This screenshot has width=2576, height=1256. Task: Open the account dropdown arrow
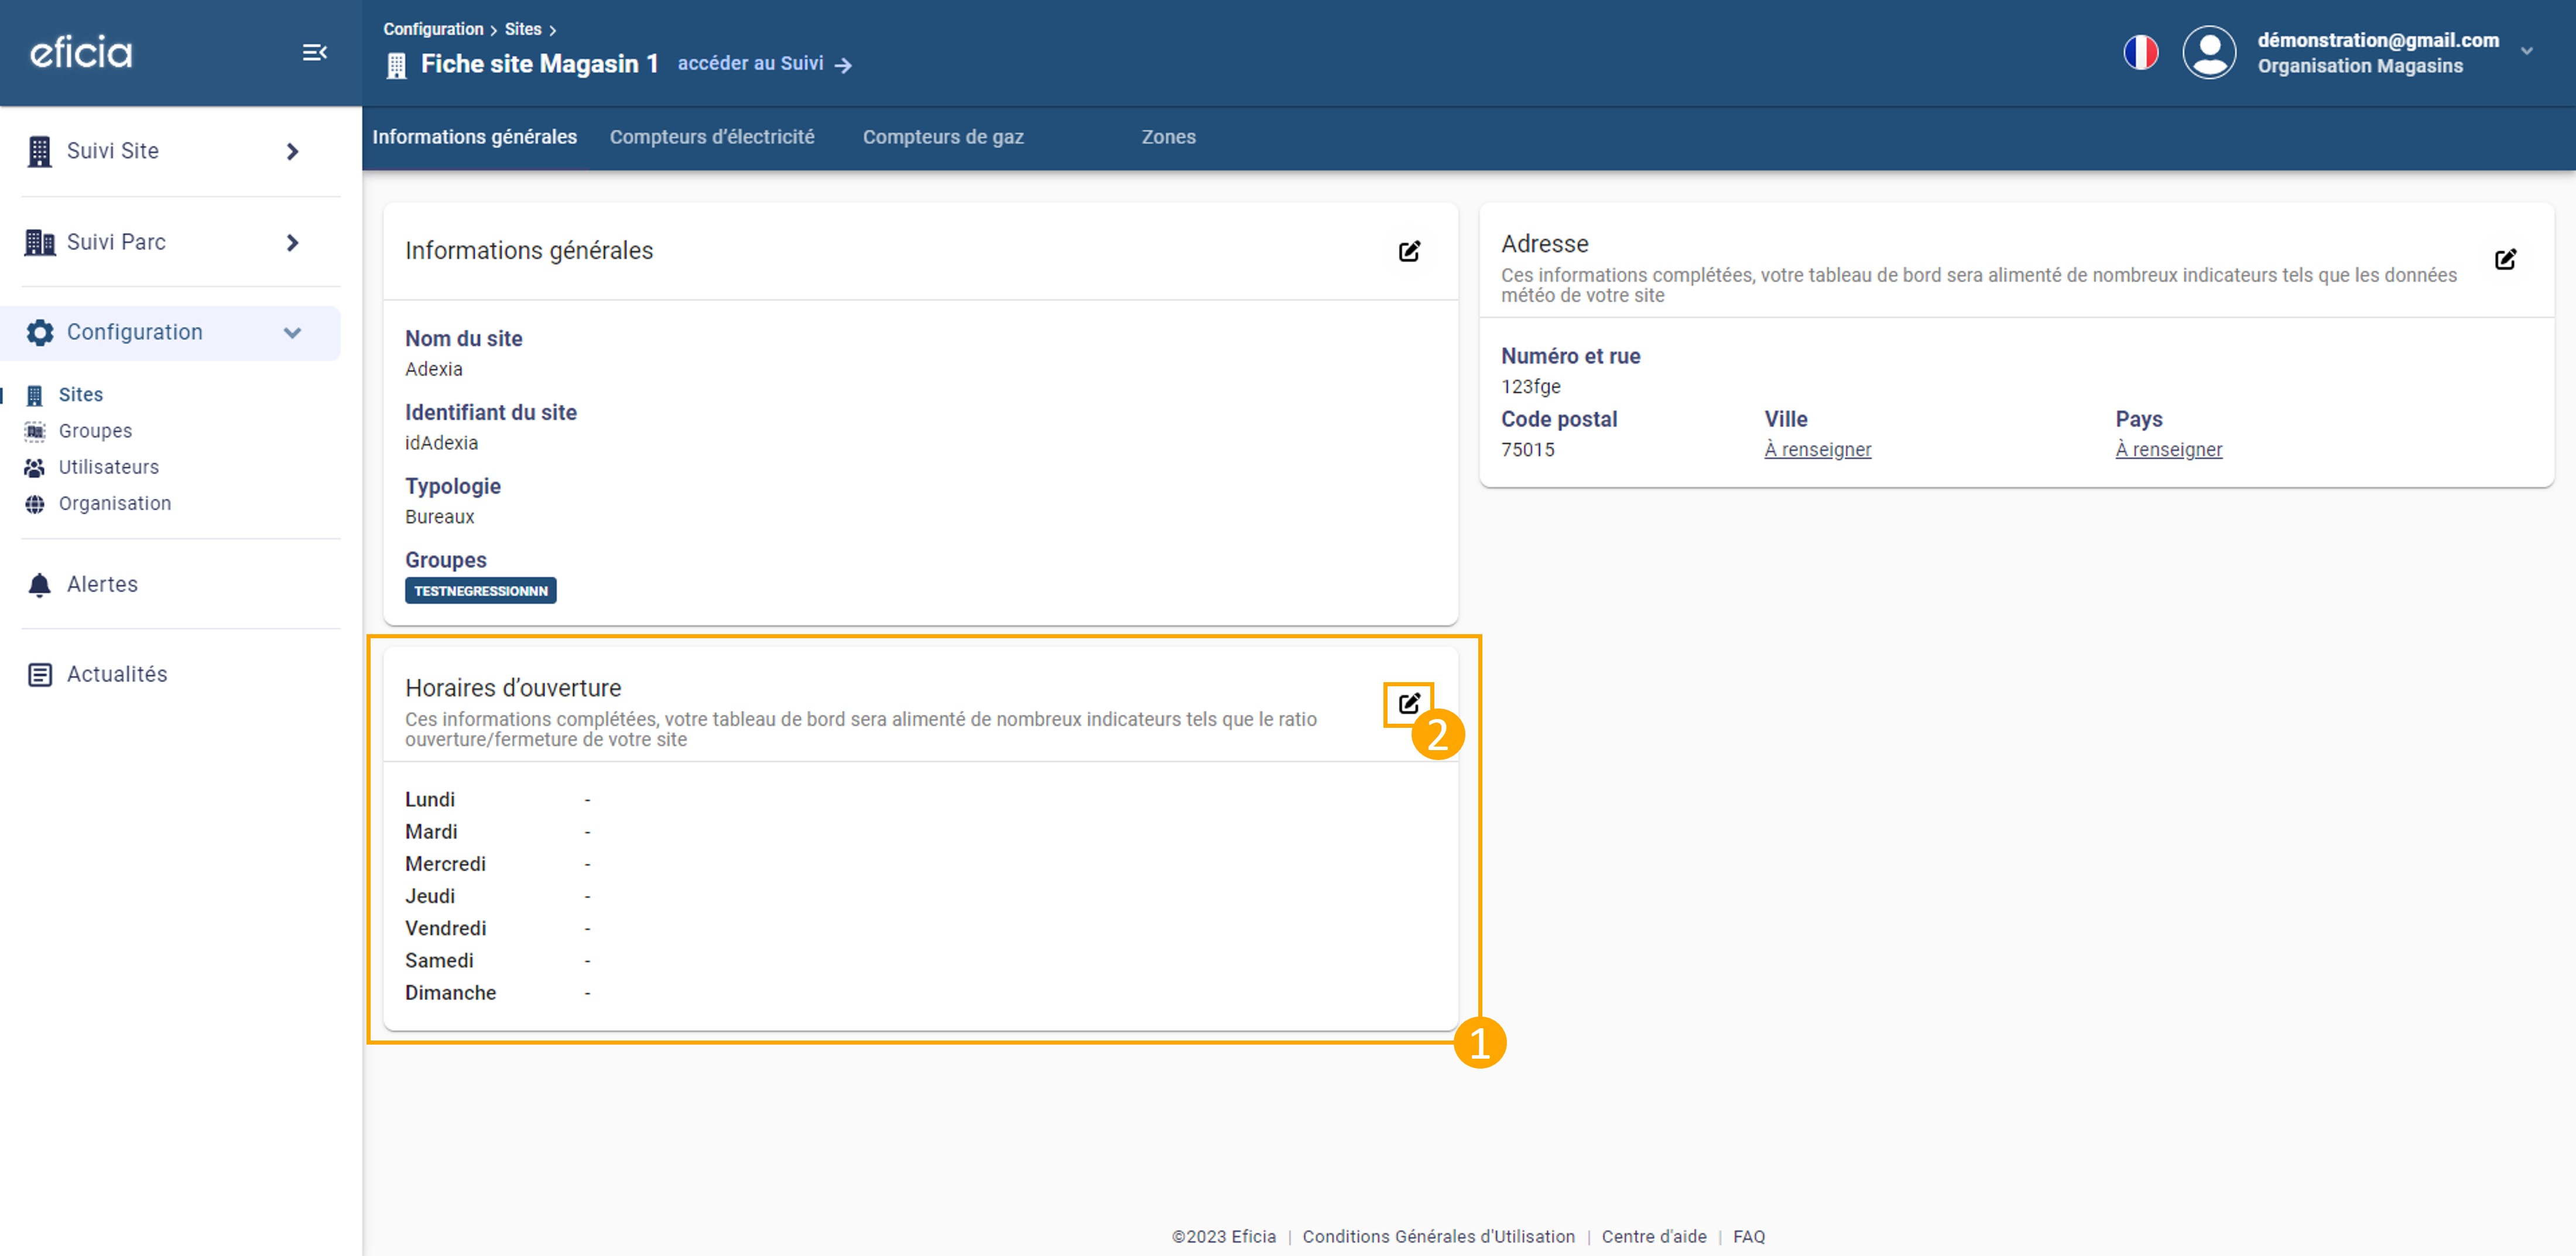coord(2526,51)
